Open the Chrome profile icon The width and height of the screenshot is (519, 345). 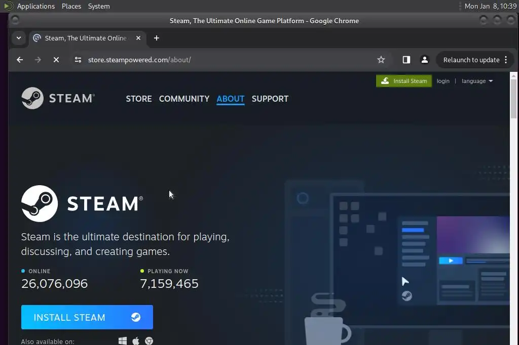tap(424, 60)
